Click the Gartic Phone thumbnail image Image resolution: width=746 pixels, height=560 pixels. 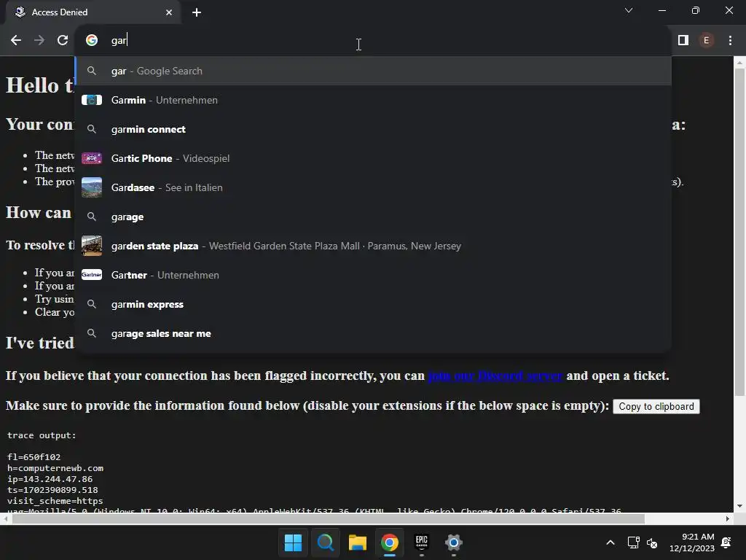(x=92, y=158)
